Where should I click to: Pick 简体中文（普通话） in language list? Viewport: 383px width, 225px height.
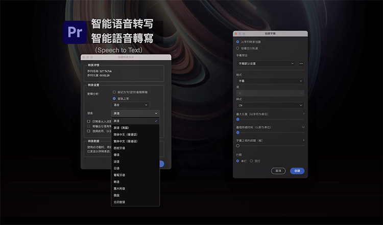[x=135, y=134]
